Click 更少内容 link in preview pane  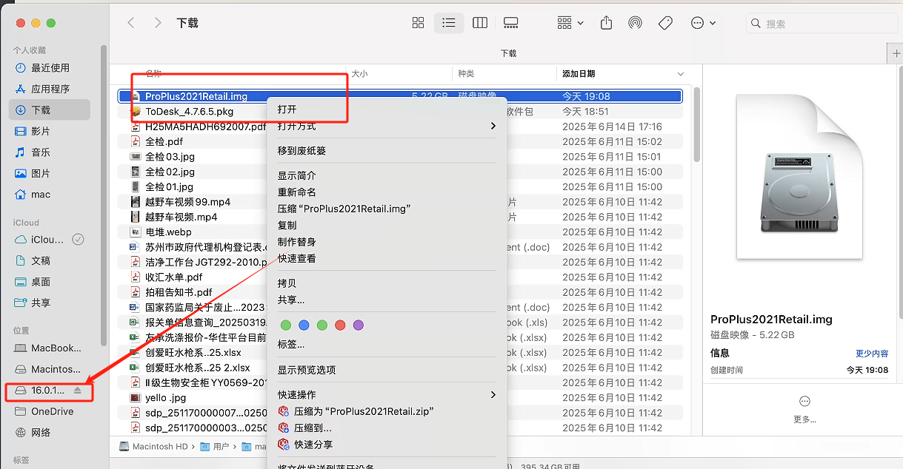tap(872, 354)
